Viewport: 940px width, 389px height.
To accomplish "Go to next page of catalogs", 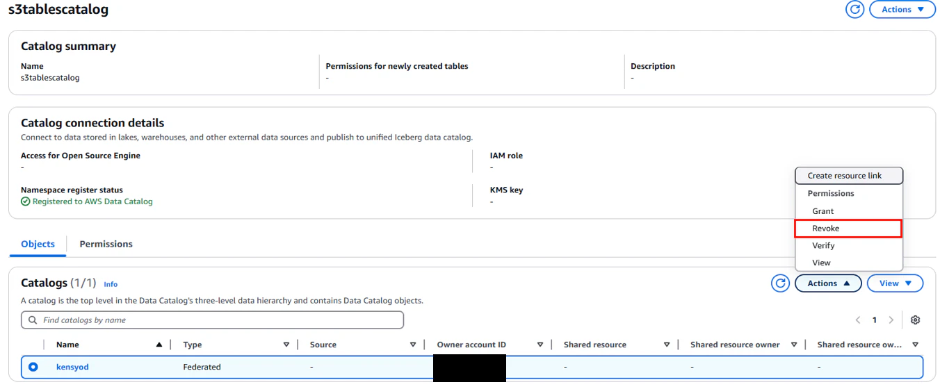I will [891, 320].
